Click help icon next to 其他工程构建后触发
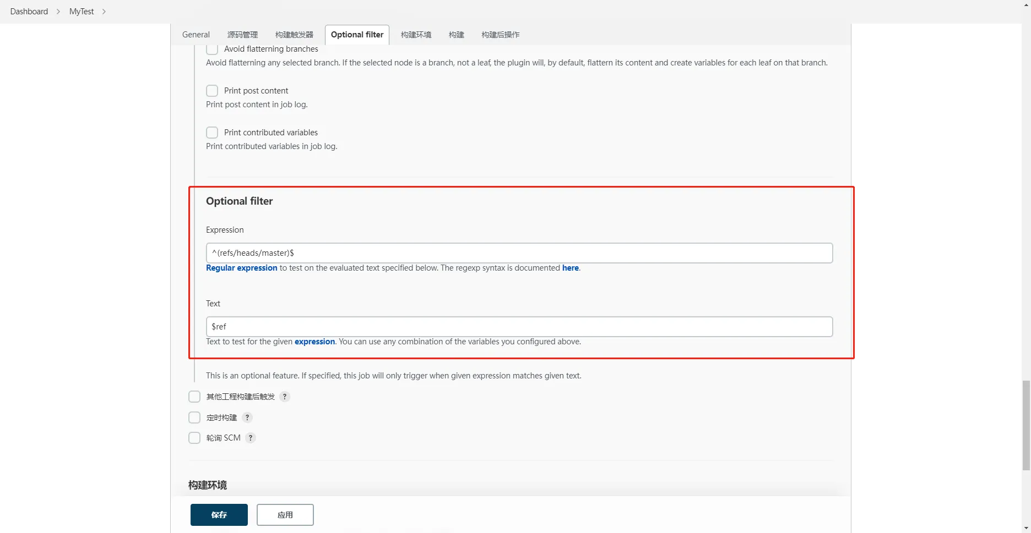The width and height of the screenshot is (1031, 533). point(285,397)
